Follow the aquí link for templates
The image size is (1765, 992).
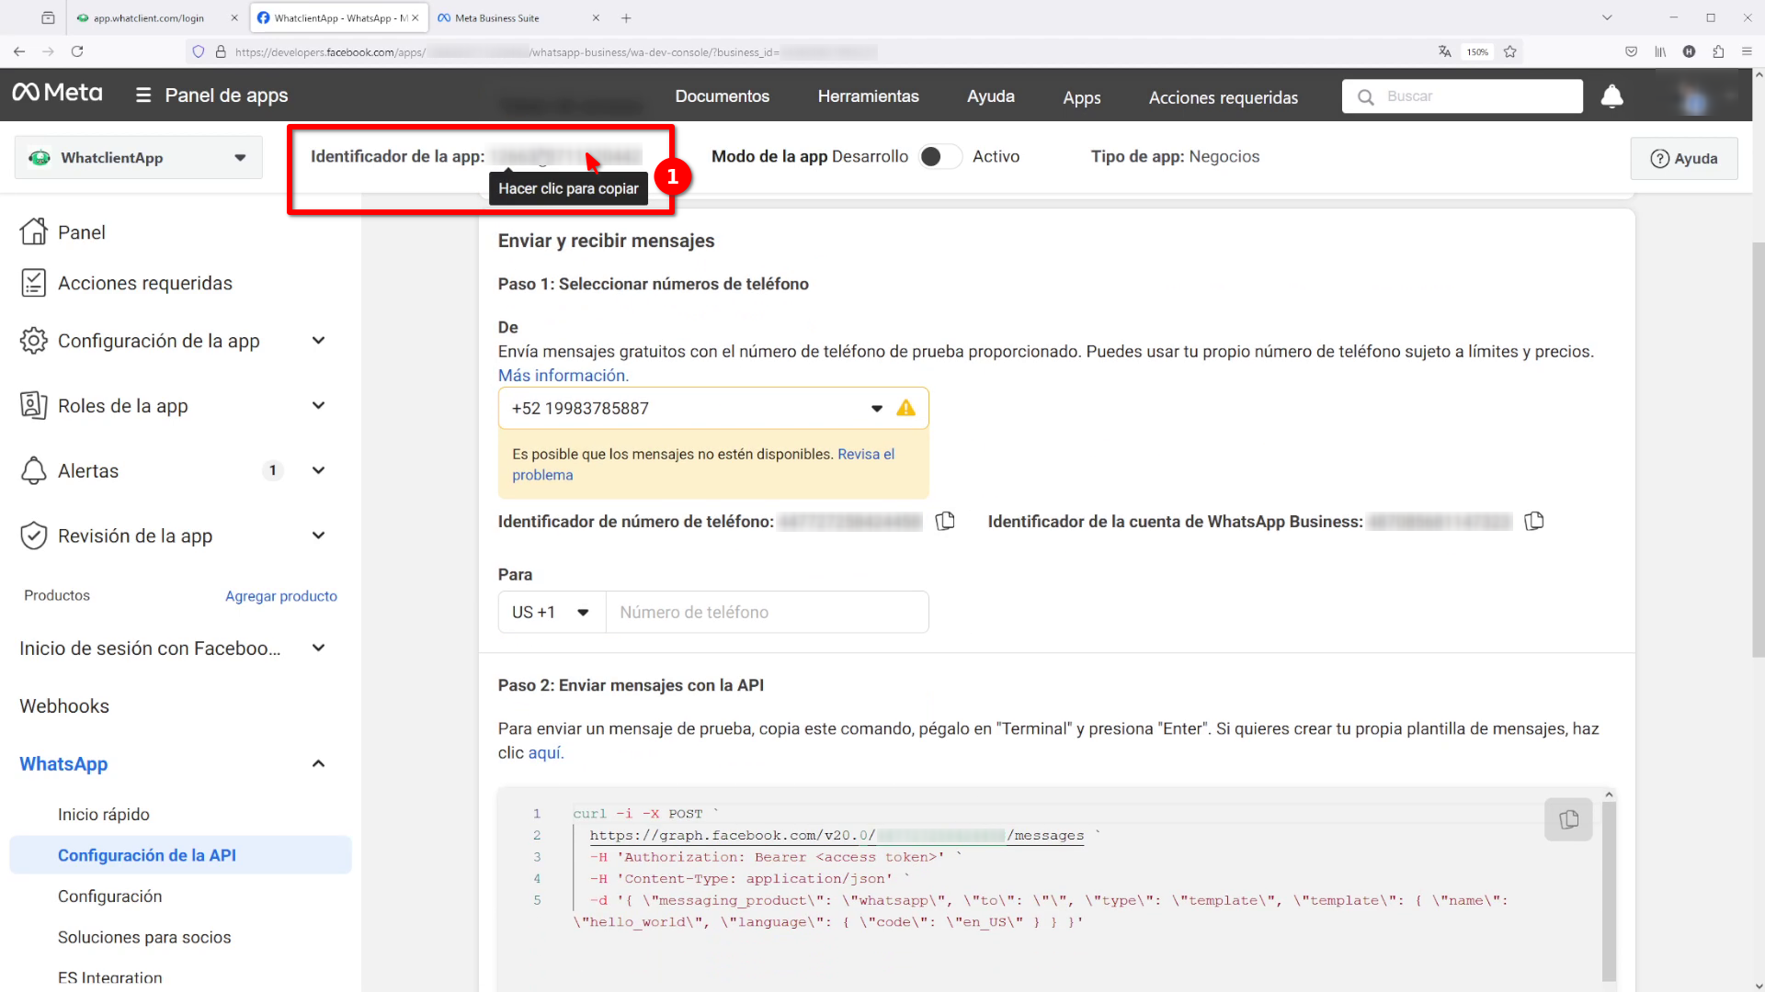(545, 752)
